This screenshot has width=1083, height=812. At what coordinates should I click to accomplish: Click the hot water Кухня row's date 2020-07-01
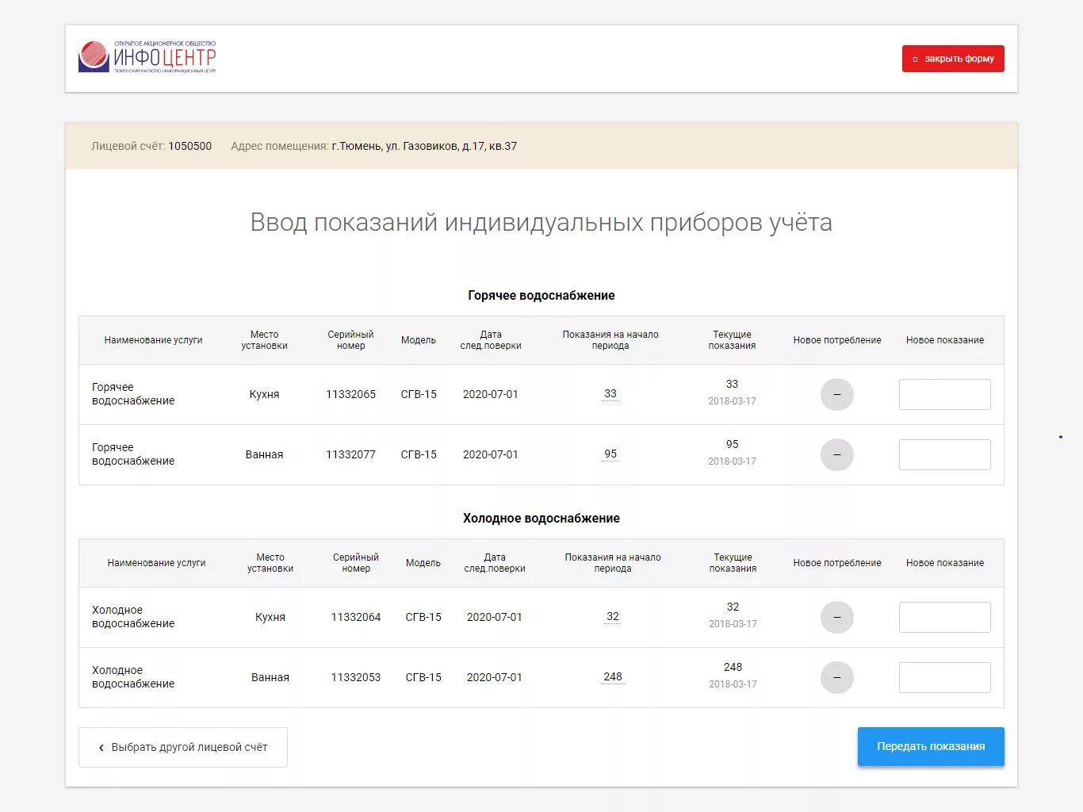491,394
